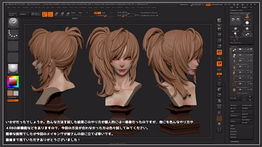This screenshot has height=147, width=262.
Task: Select the PolySphere tool thumbnail
Action: 247,23
